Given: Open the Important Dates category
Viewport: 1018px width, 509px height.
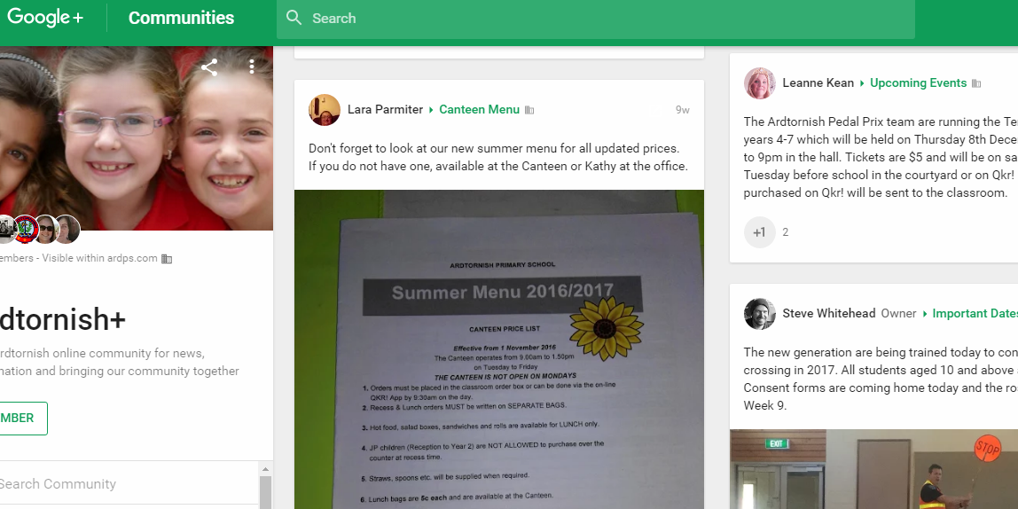Looking at the screenshot, I should 975,314.
